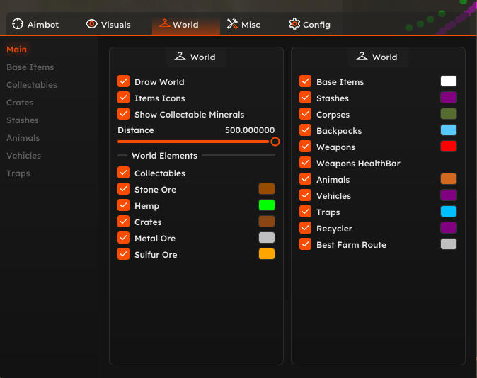This screenshot has height=378, width=477.
Task: Uncheck the Draw World checkbox
Action: pos(124,81)
